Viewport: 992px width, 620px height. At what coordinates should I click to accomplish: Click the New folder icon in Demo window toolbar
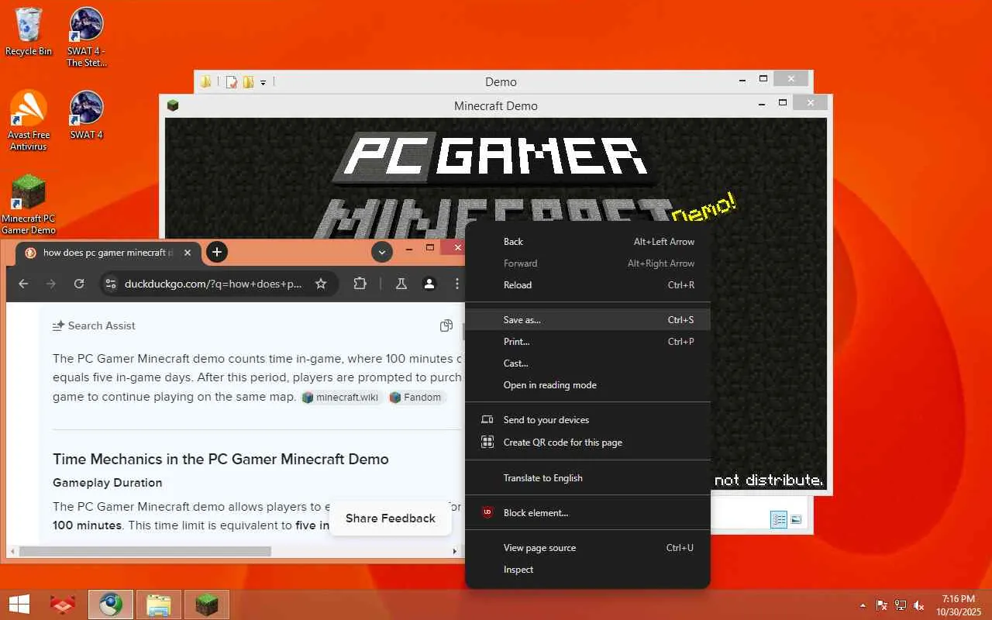[x=248, y=81]
